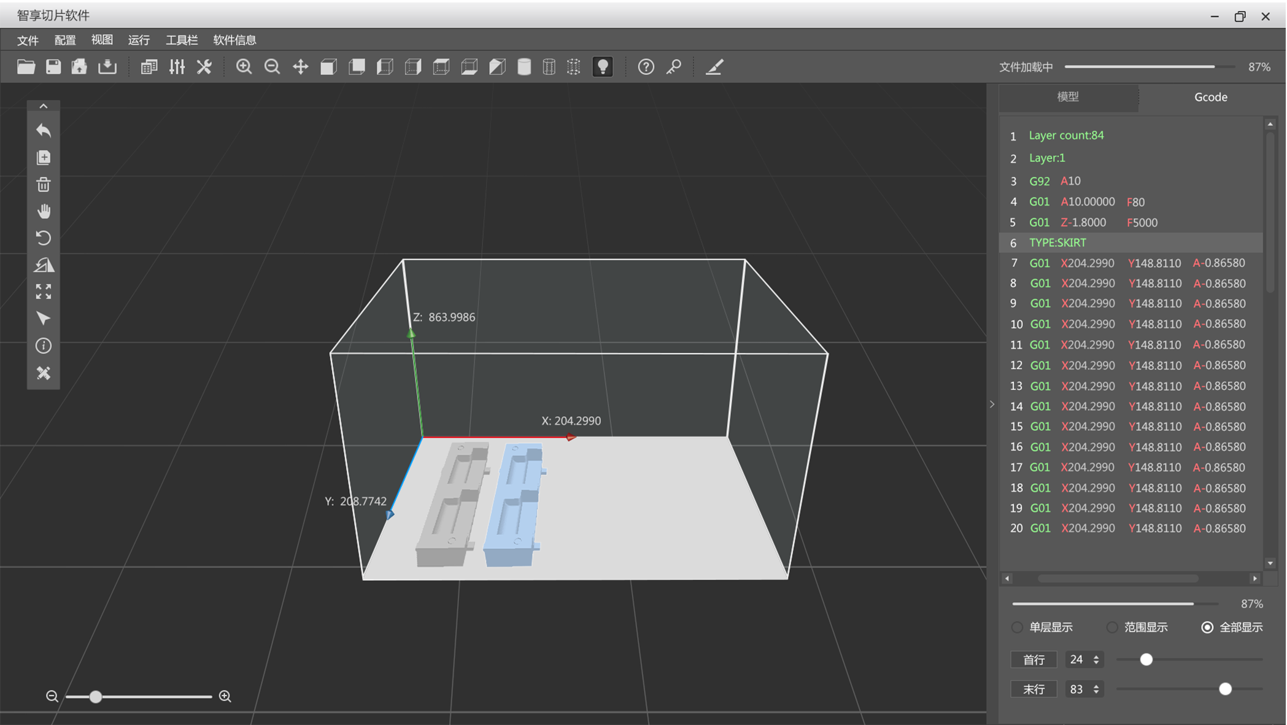The width and height of the screenshot is (1287, 725).
Task: Click the 末行 button
Action: click(1034, 689)
